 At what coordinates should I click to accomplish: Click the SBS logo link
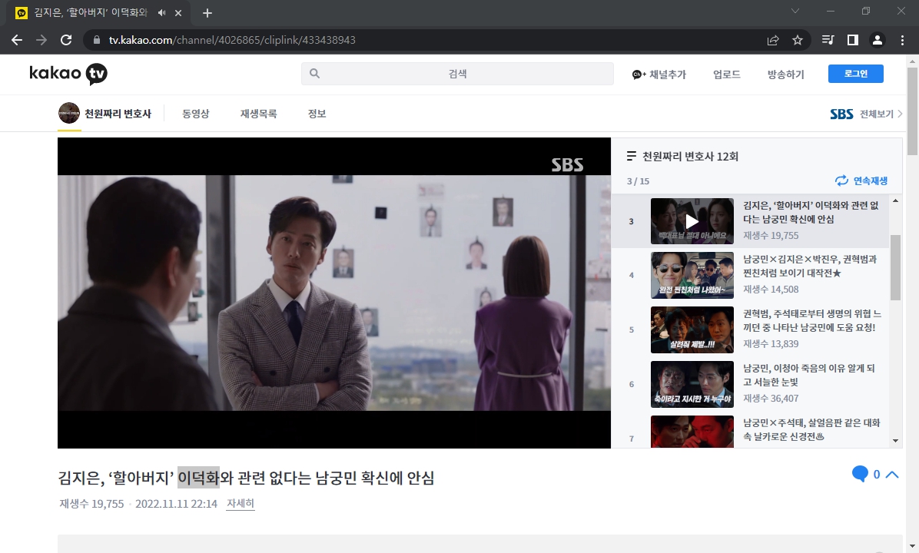841,114
